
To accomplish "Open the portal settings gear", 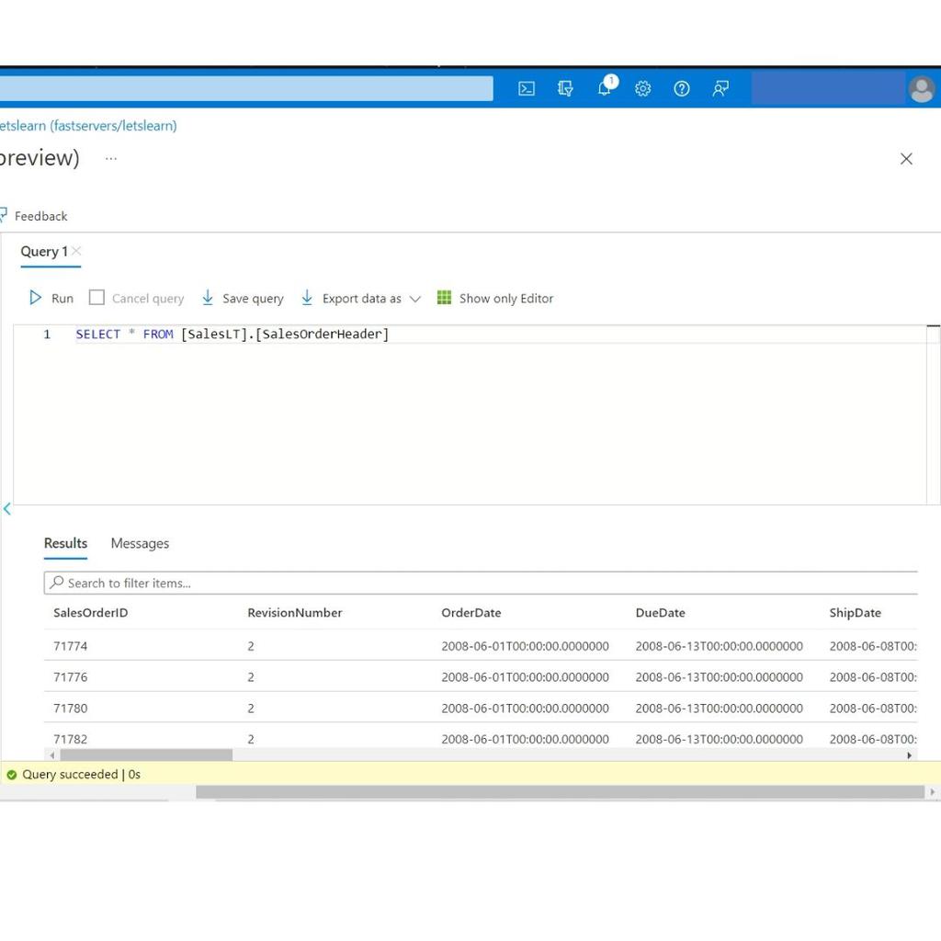I will pos(643,88).
